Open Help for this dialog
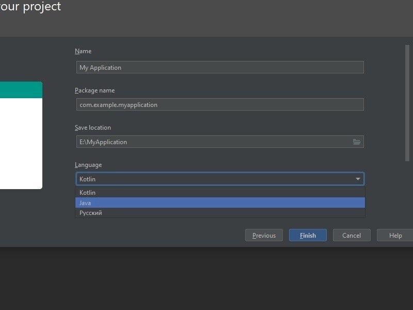This screenshot has width=413, height=310. click(395, 236)
